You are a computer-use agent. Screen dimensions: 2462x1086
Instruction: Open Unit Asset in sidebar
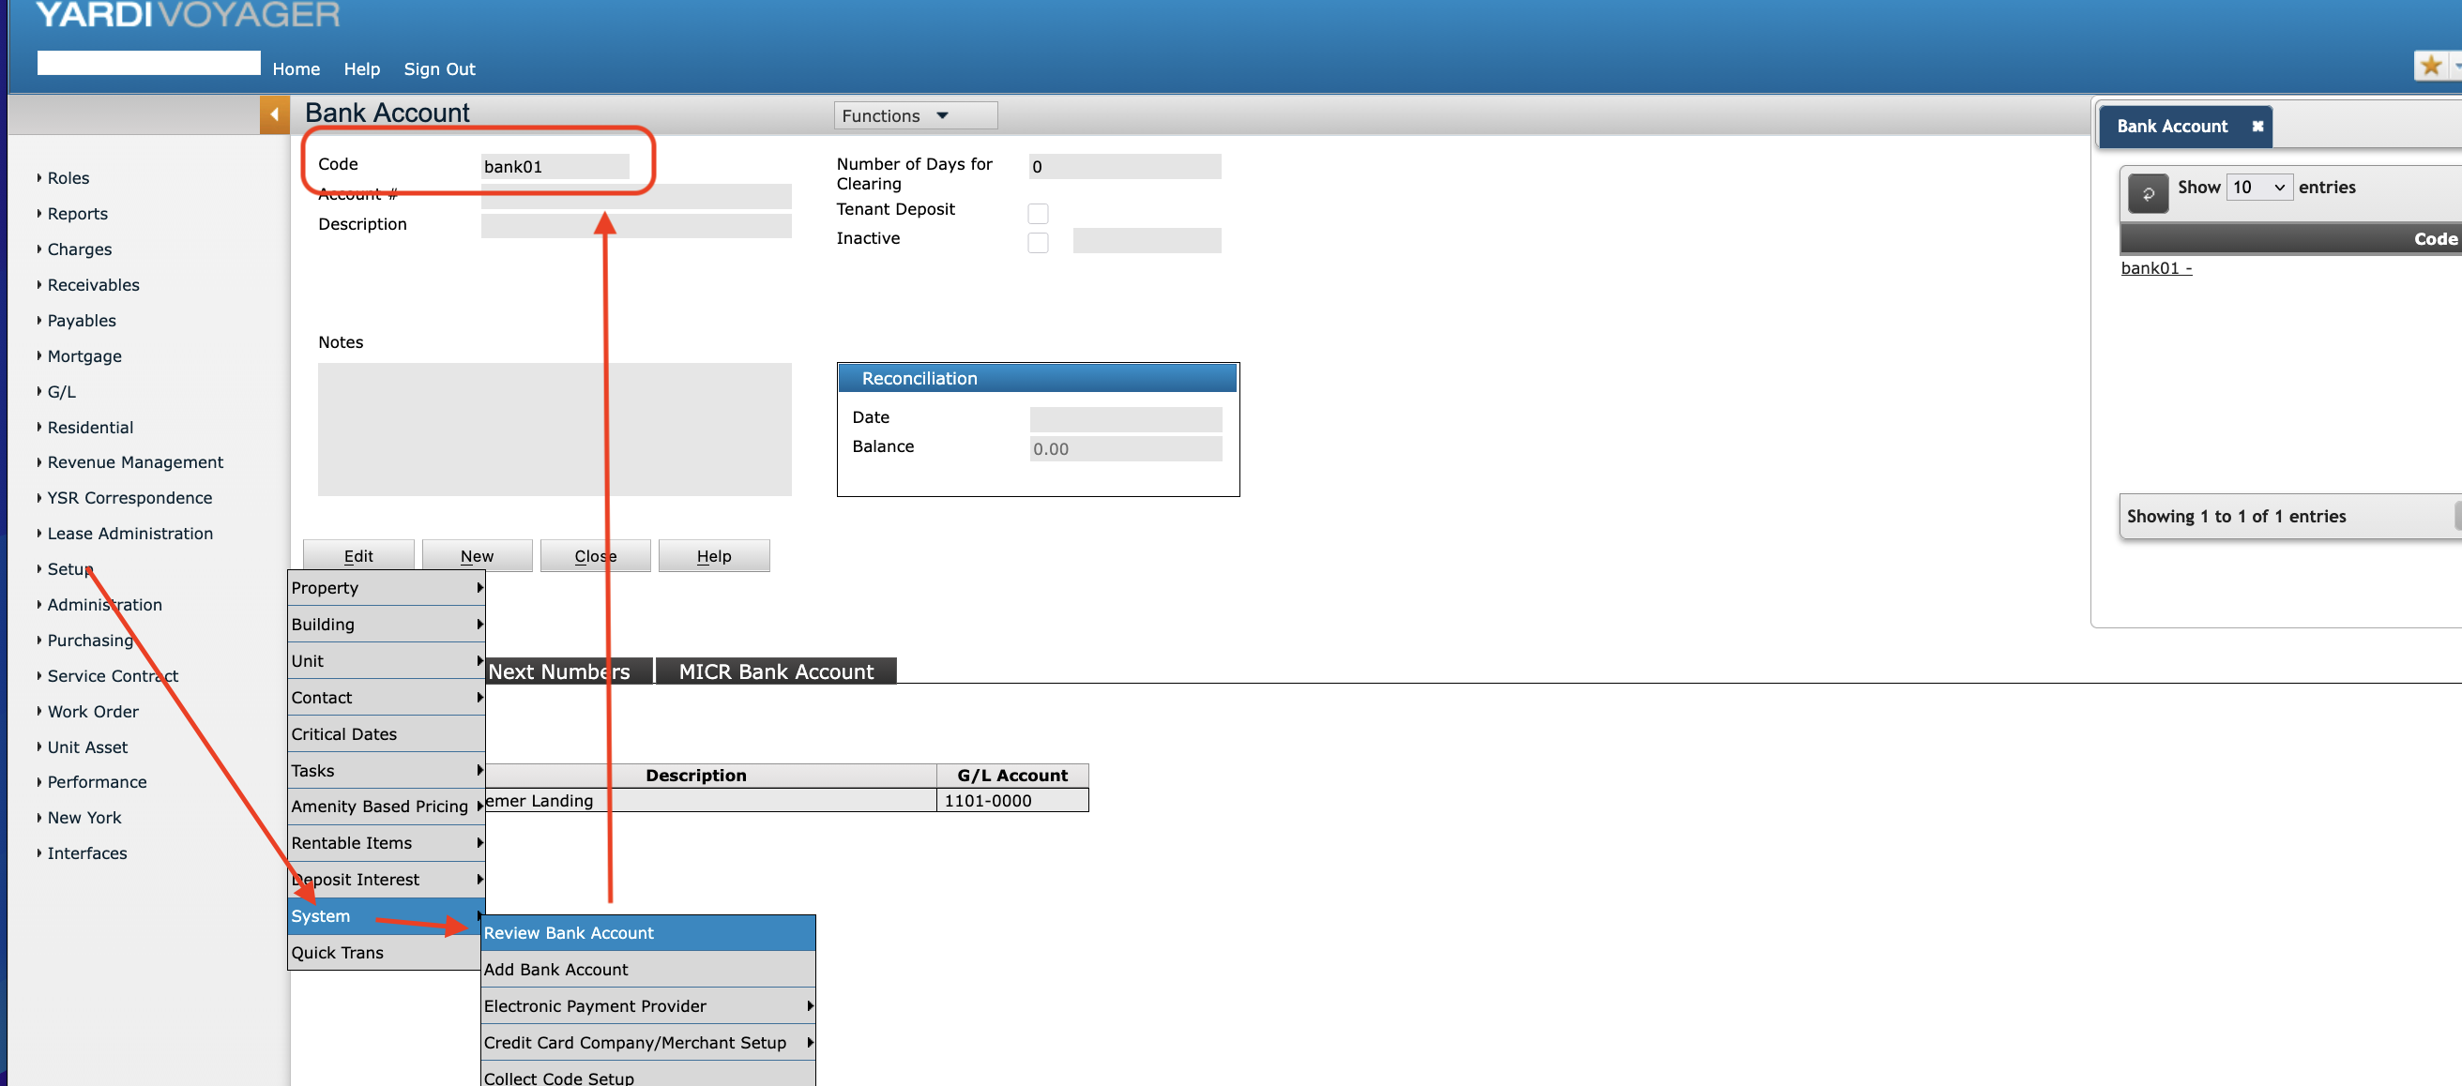point(87,747)
